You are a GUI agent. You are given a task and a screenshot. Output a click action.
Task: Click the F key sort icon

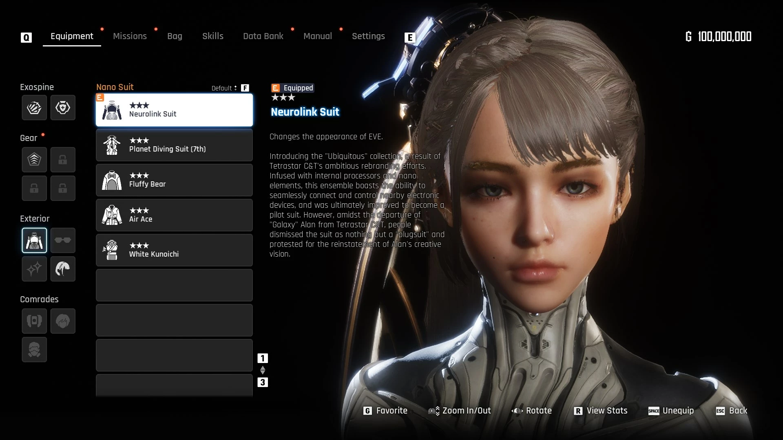pos(245,88)
